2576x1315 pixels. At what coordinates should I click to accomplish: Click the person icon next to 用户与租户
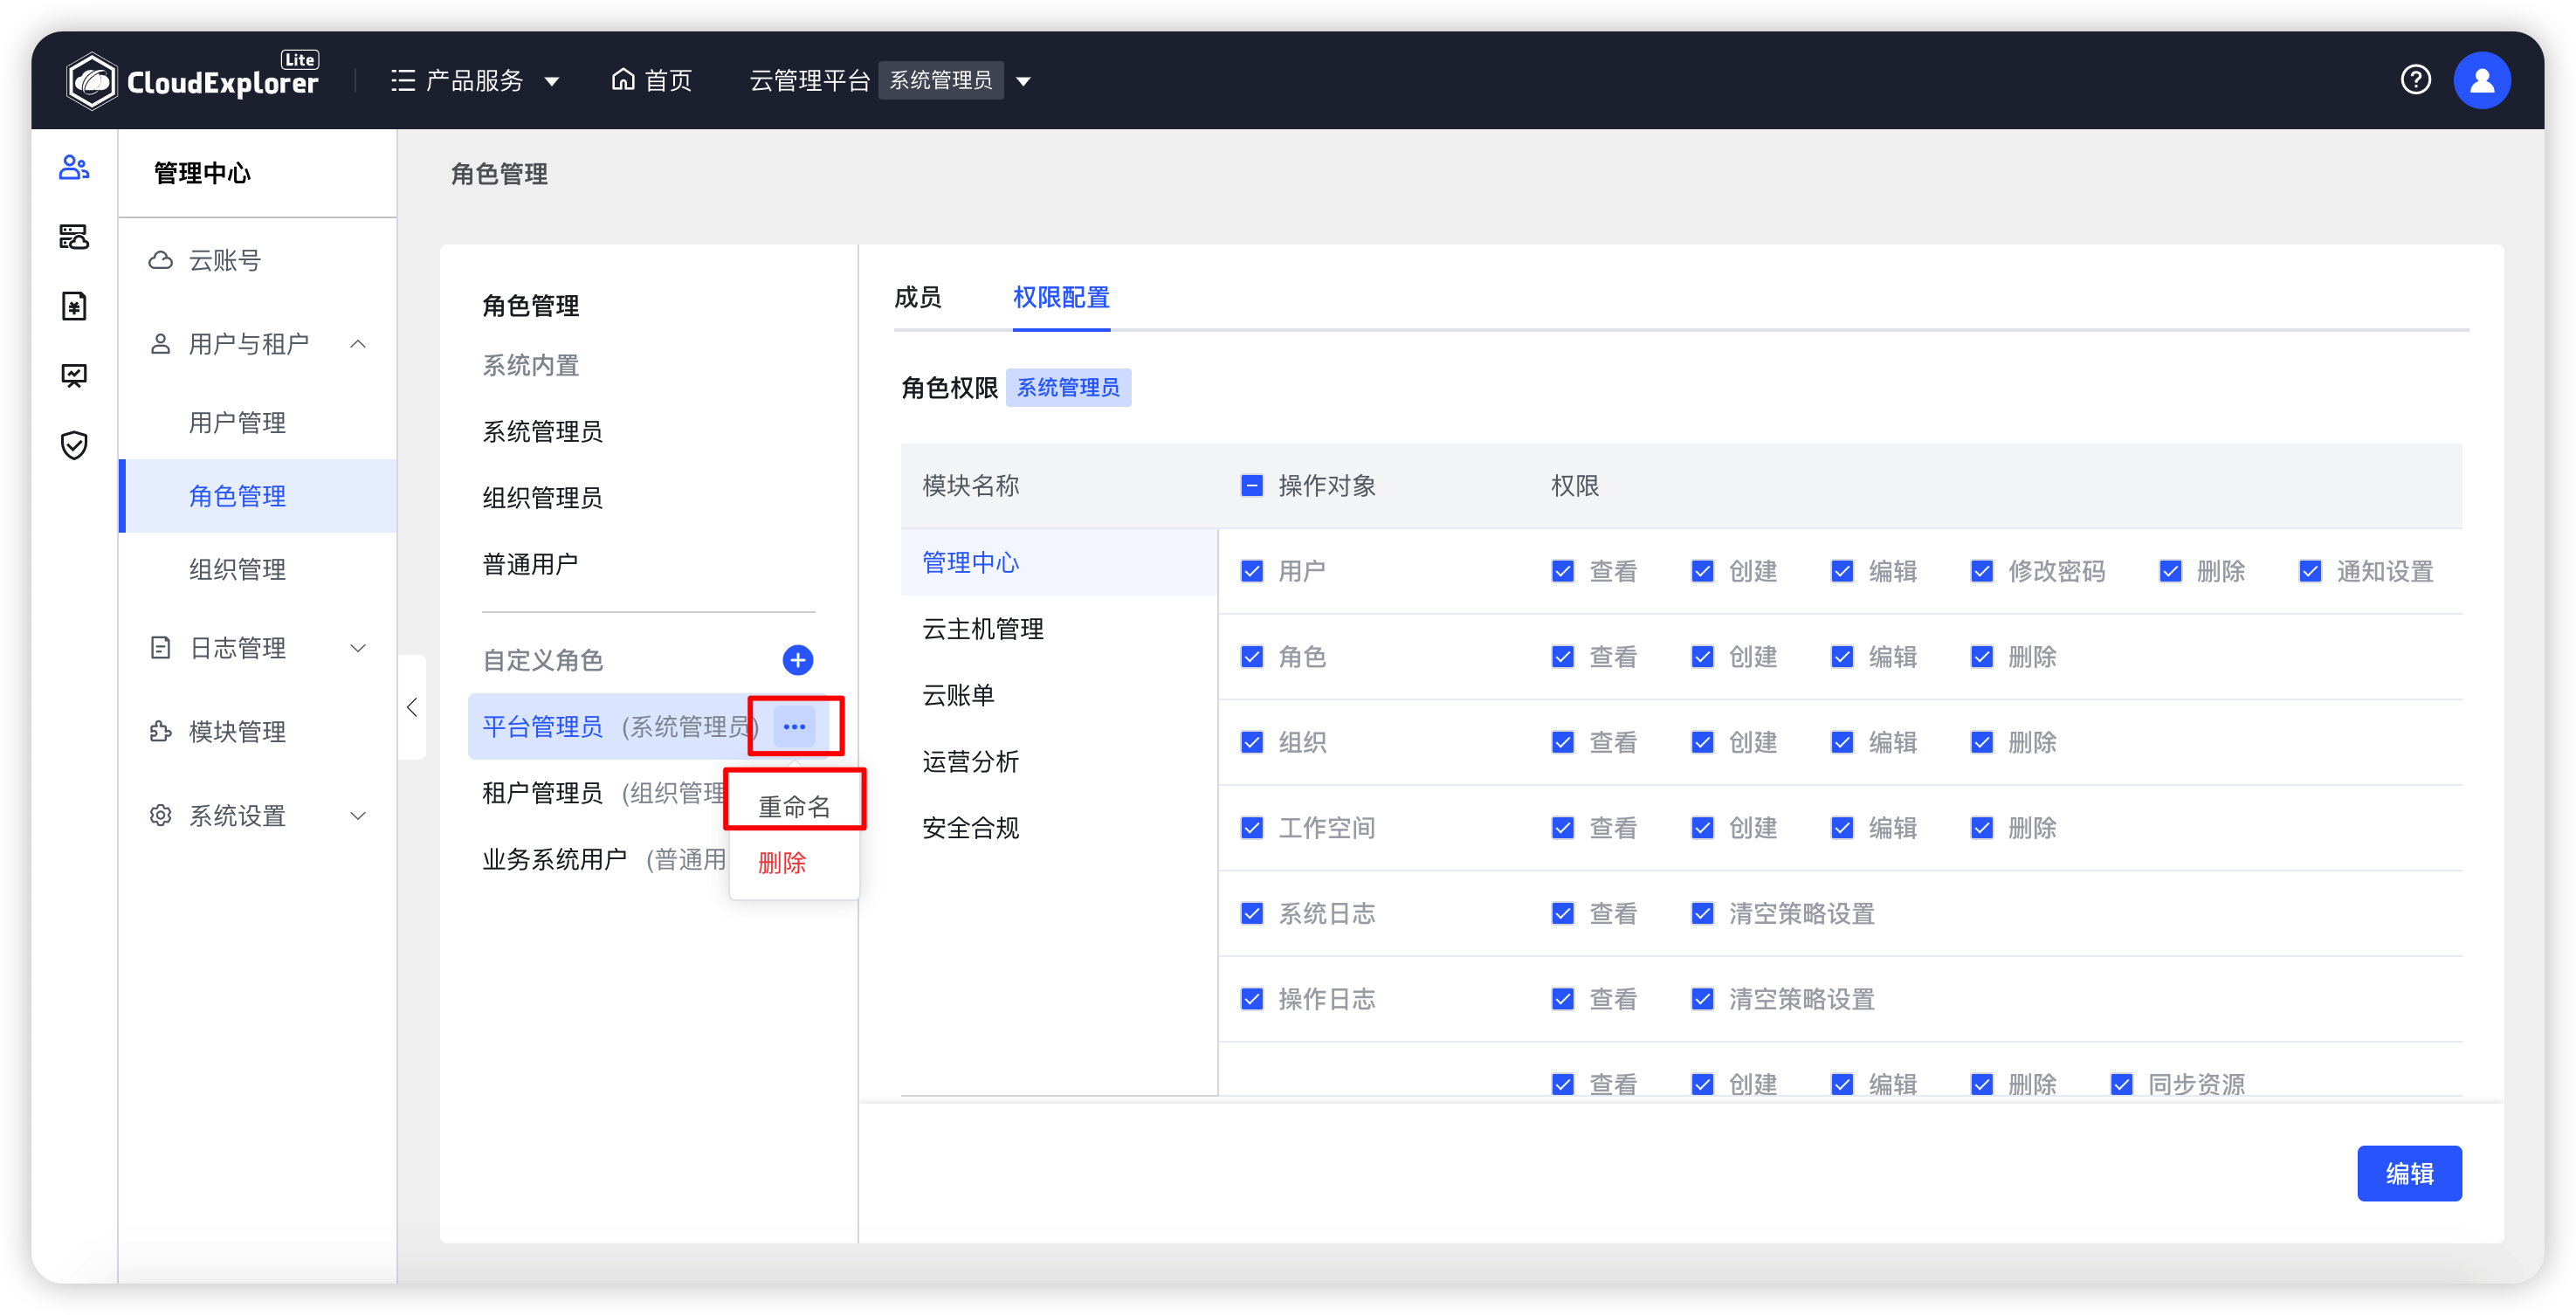(160, 344)
